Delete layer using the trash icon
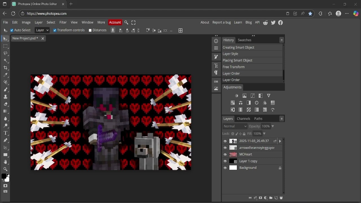Screen dimensions: 361x203 [x=281, y=198]
